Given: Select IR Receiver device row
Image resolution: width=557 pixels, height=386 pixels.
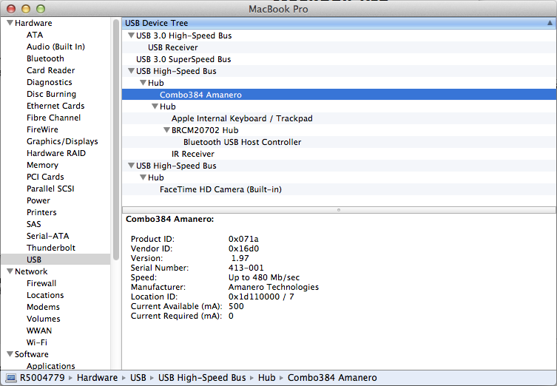Looking at the screenshot, I should click(x=339, y=154).
